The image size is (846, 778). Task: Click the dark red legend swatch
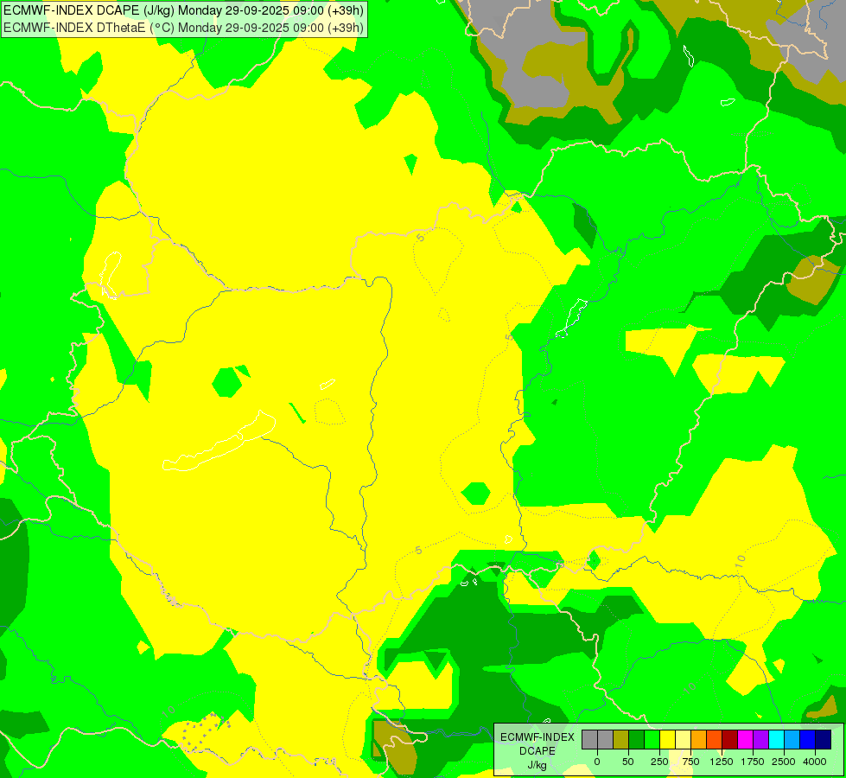click(x=730, y=740)
